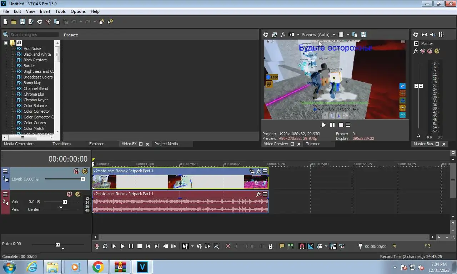Open overlays grid dropdown arrow

[x=348, y=35]
